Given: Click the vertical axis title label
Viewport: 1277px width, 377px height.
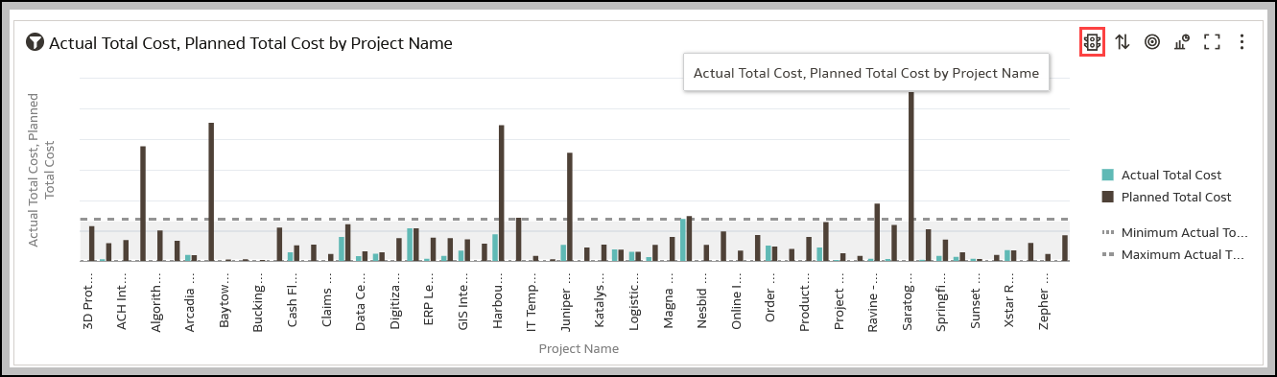Looking at the screenshot, I should pos(41,169).
